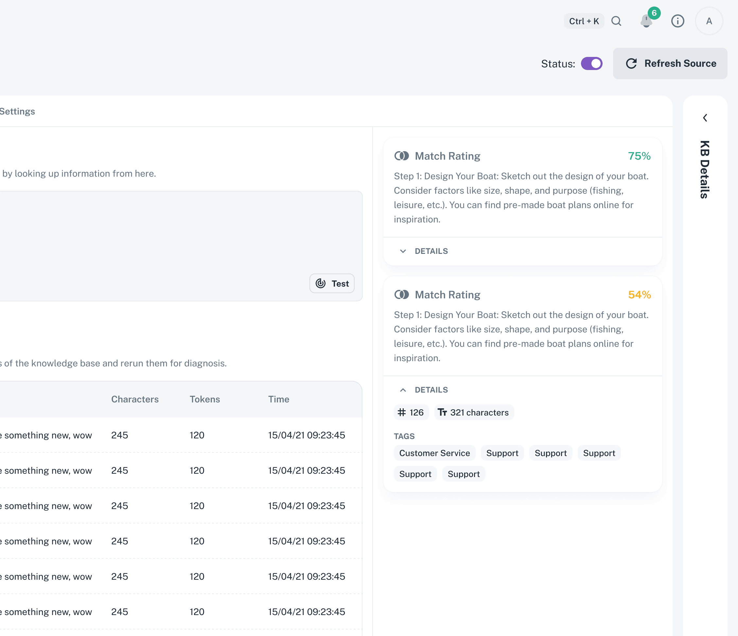Viewport: 738px width, 636px height.
Task: Click the refresh arrow icon on Refresh Source
Action: coord(631,63)
